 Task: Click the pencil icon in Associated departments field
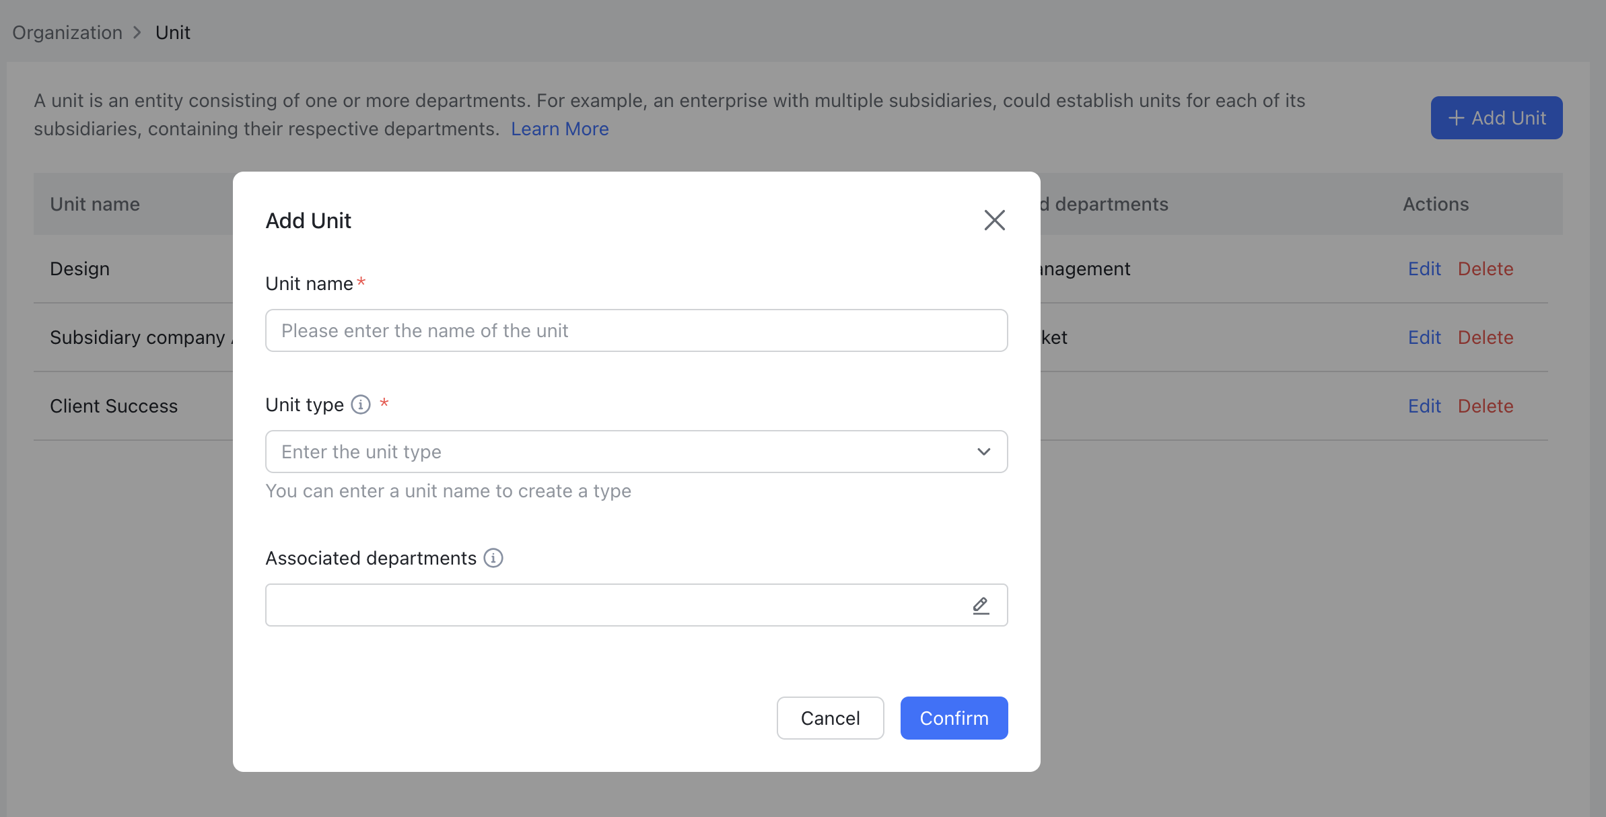(980, 605)
